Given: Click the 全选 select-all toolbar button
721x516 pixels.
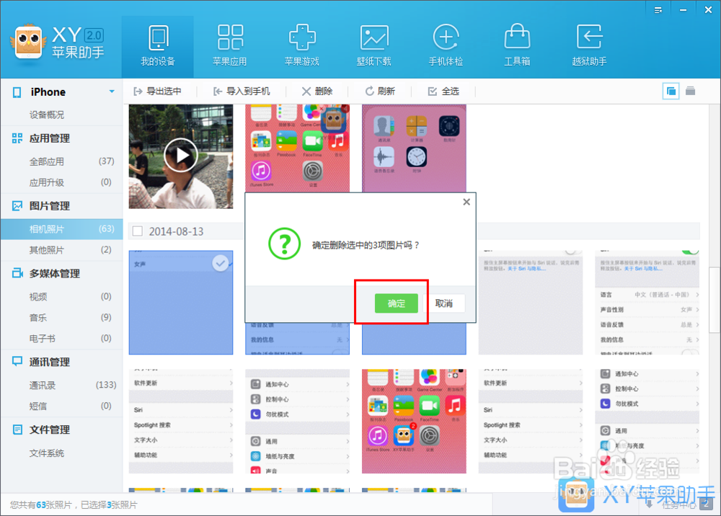Looking at the screenshot, I should click(x=443, y=92).
